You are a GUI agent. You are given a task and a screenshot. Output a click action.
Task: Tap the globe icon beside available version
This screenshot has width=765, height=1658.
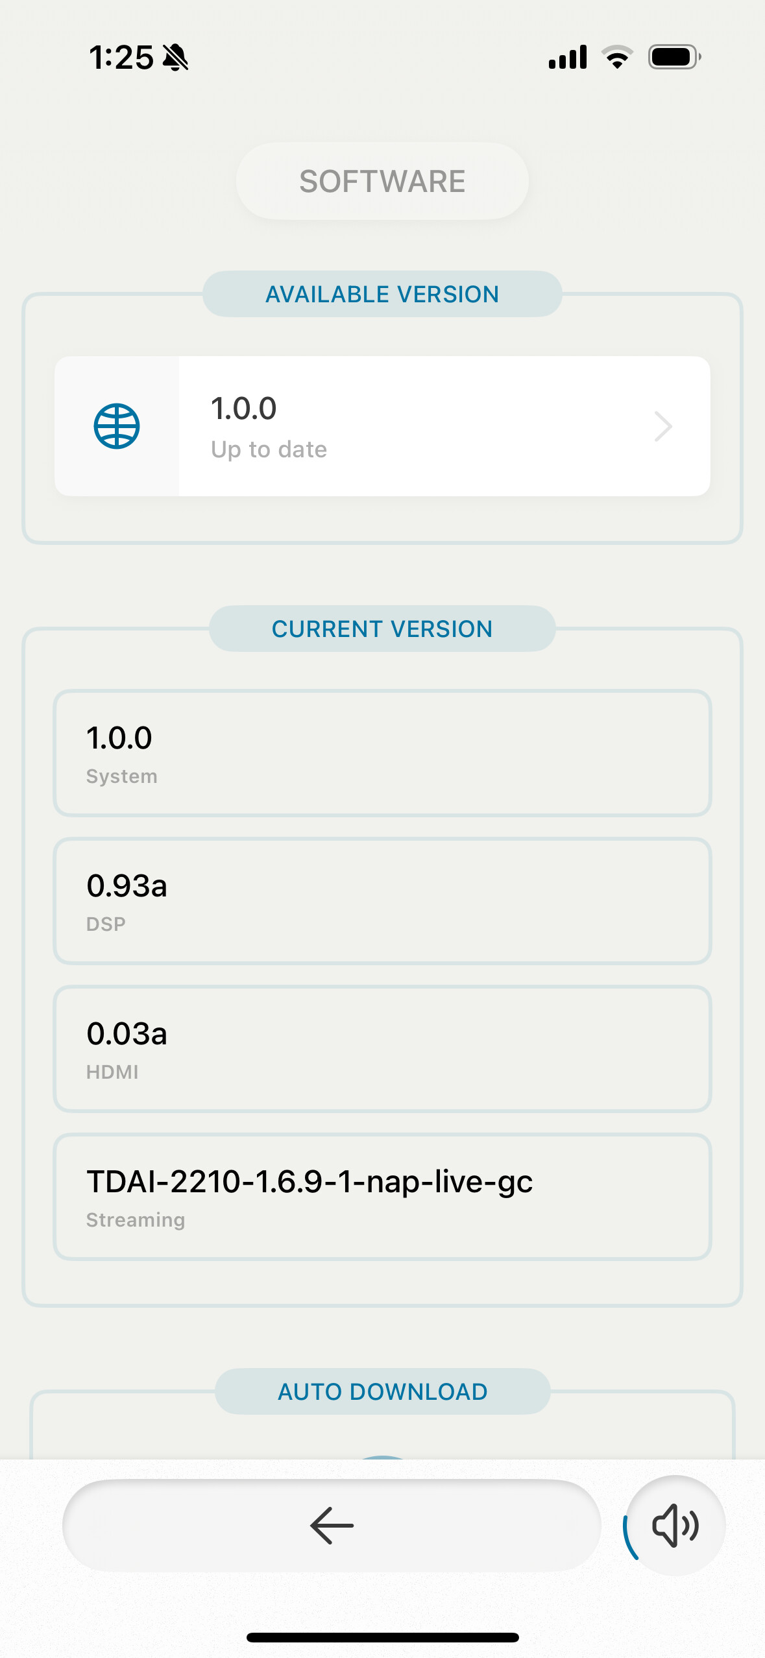point(117,426)
